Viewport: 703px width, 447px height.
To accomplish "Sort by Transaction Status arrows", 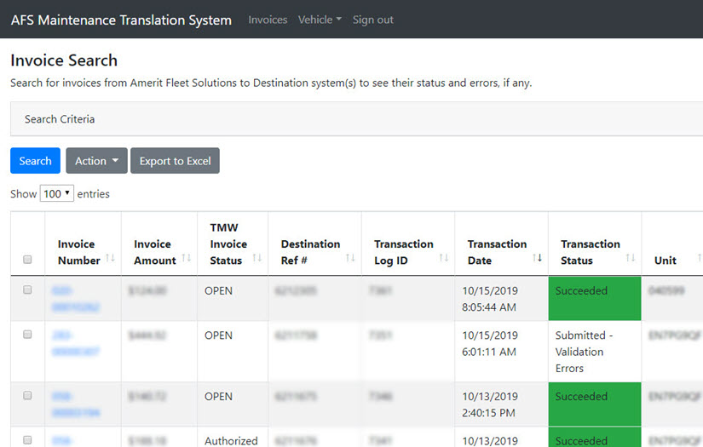I will [x=630, y=259].
